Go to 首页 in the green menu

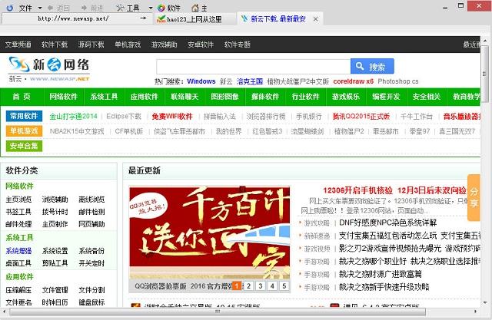[22, 97]
